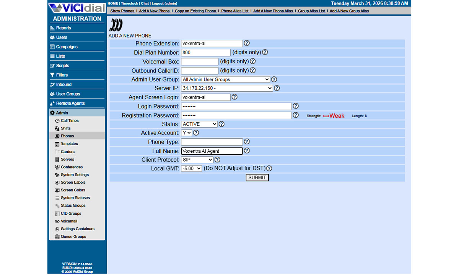Click the HOME link
Screen dimensions: 459x275
coord(113,3)
